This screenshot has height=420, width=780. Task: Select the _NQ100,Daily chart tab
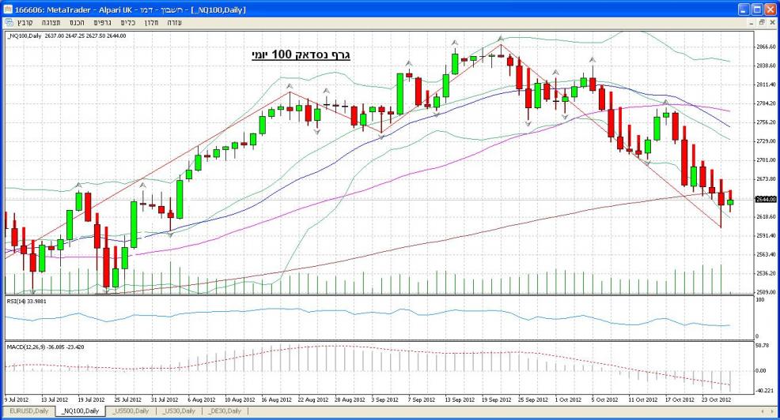coord(81,411)
